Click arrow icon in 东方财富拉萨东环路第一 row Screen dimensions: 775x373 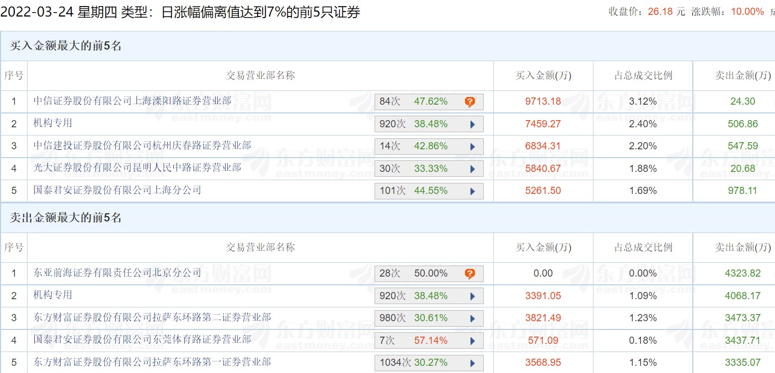tap(472, 363)
